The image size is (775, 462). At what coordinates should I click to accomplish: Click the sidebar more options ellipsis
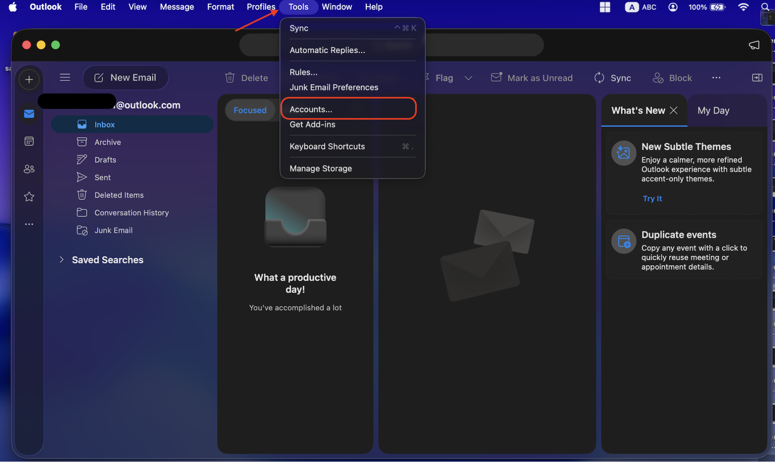pos(29,224)
